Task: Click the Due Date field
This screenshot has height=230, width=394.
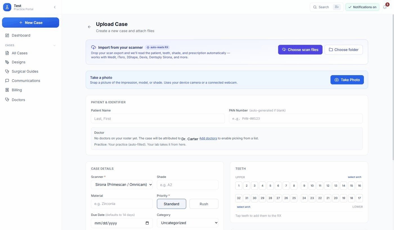Action: tap(122, 223)
